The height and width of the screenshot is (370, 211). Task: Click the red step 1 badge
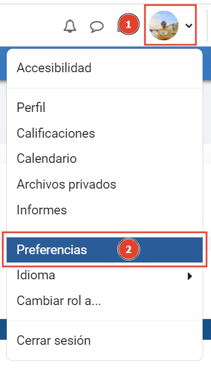coord(128,24)
